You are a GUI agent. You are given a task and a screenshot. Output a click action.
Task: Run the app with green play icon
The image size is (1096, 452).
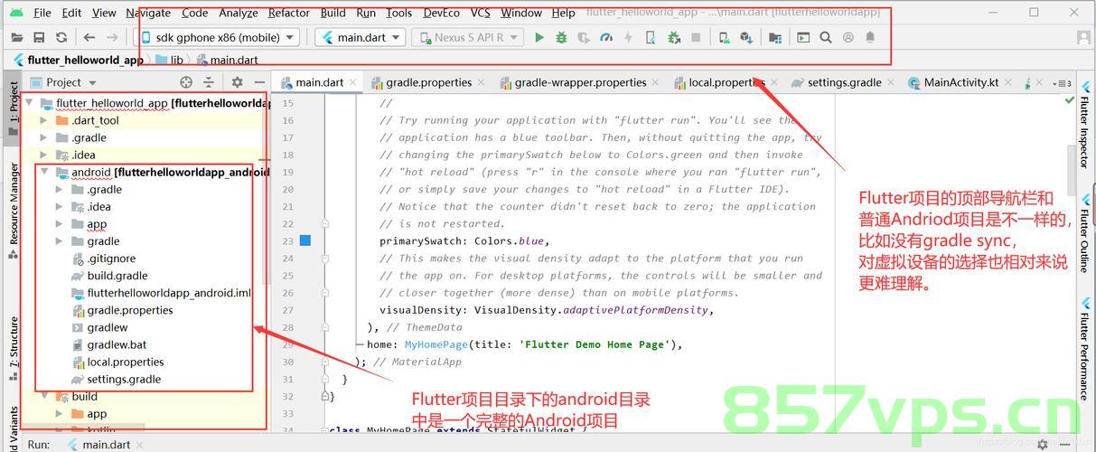click(x=539, y=37)
